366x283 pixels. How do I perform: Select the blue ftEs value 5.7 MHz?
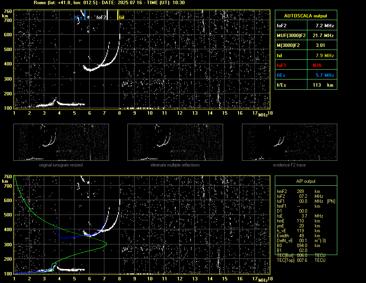pyautogui.click(x=325, y=75)
